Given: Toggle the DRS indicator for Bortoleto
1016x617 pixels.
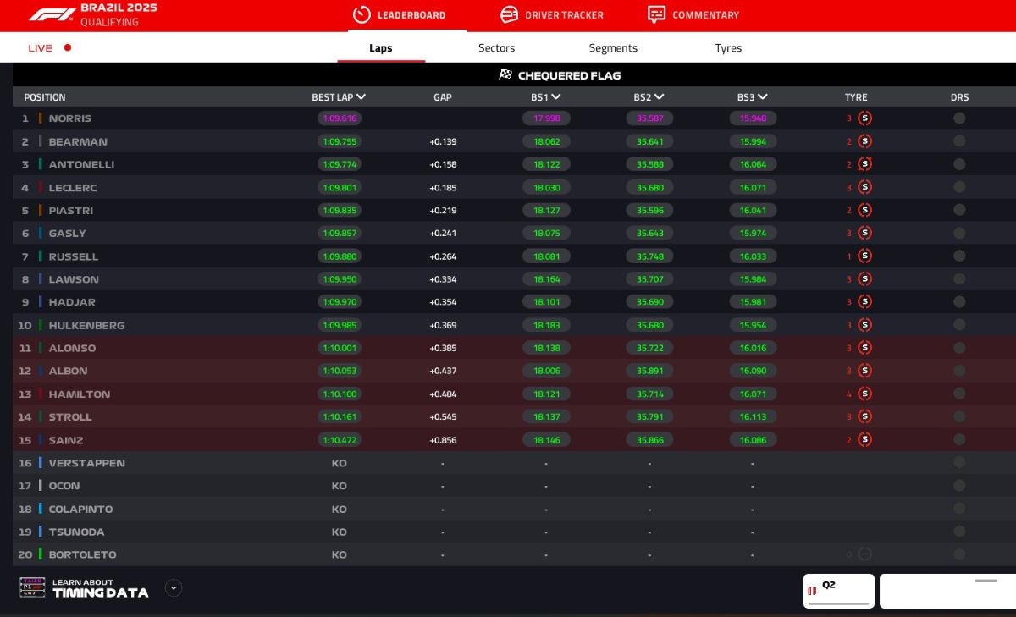Looking at the screenshot, I should coord(960,554).
